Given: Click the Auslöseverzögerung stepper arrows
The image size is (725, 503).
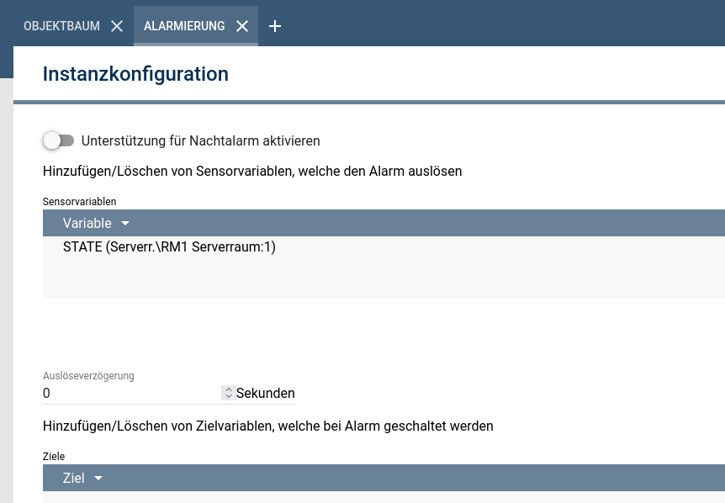Looking at the screenshot, I should click(x=228, y=393).
